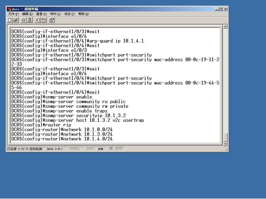
Task: Open the 传送(T) menu
Action: (x=70, y=14)
